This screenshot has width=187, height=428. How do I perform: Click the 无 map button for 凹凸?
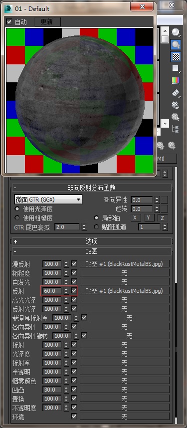tap(124, 390)
